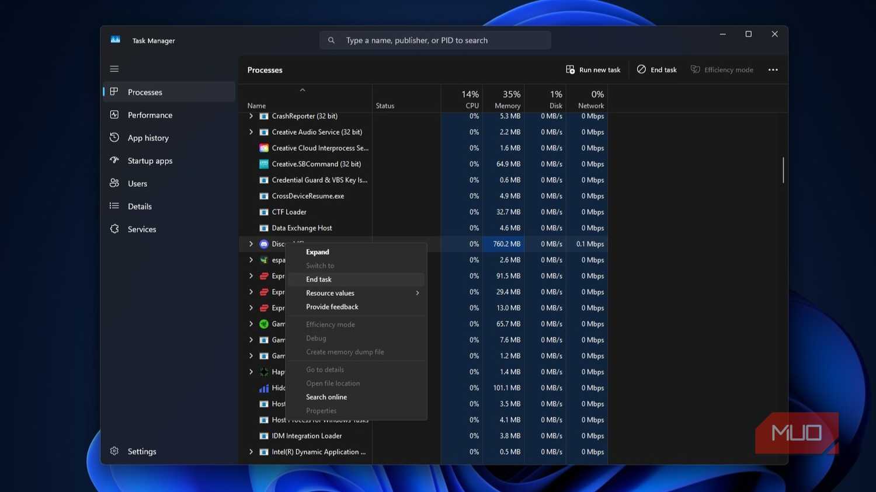Click the Creative Cloud Interprocess icon
Viewport: 876px width, 492px height.
pyautogui.click(x=264, y=148)
